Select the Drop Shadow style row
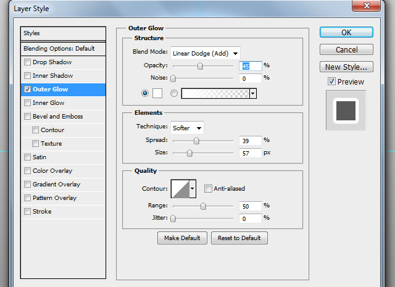 63,62
